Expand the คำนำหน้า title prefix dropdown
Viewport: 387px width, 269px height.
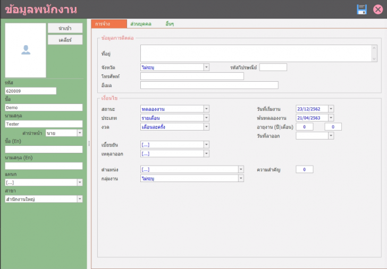[80, 133]
